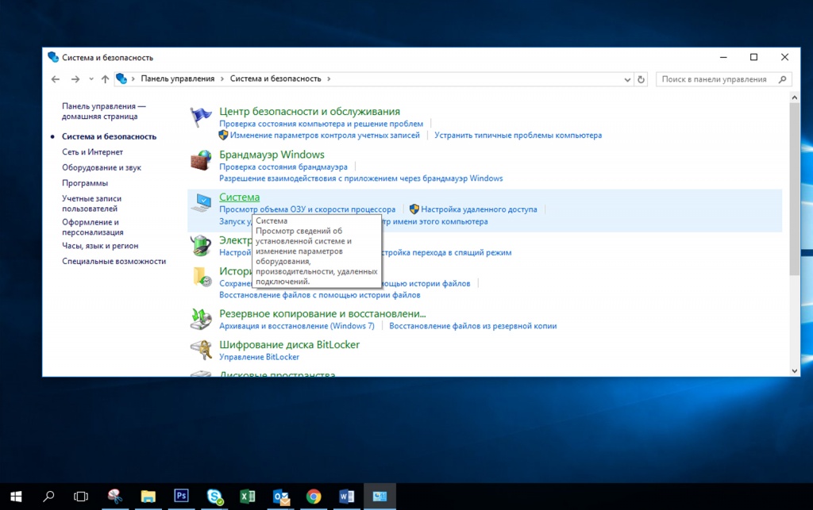This screenshot has width=813, height=510.
Task: Launch Photoshop from the taskbar
Action: (181, 497)
